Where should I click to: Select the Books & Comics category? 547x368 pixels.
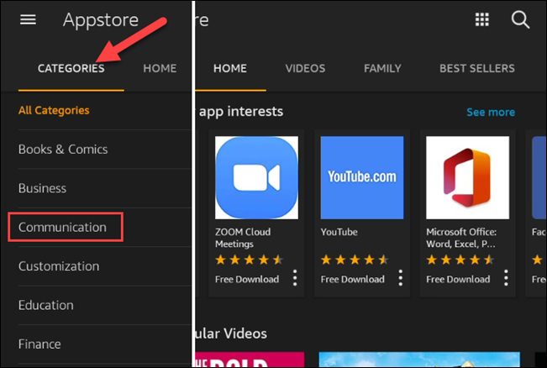pyautogui.click(x=63, y=150)
